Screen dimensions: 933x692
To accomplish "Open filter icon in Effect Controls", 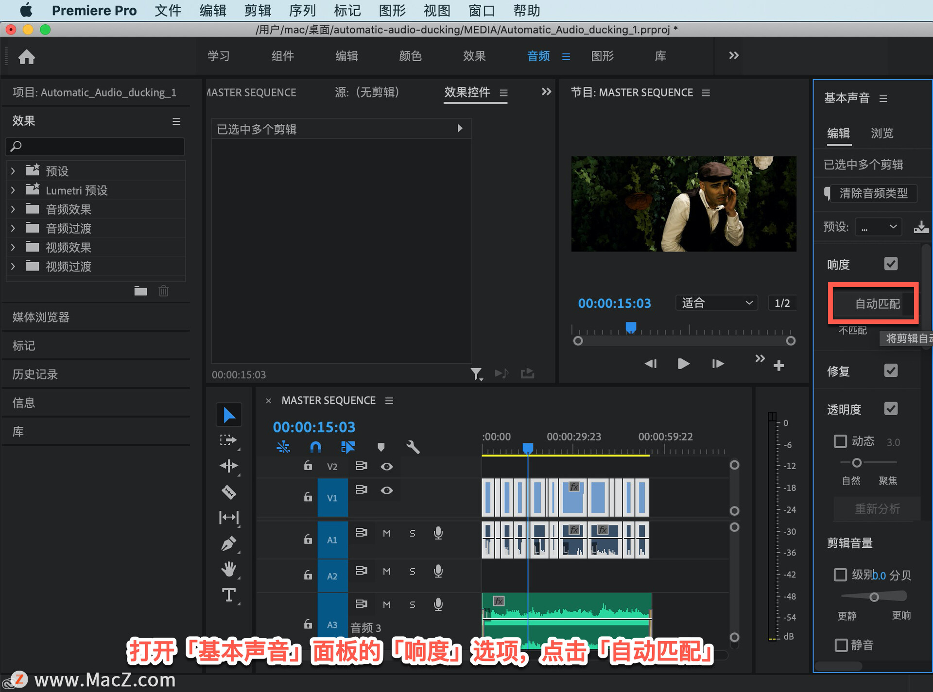I will (476, 373).
